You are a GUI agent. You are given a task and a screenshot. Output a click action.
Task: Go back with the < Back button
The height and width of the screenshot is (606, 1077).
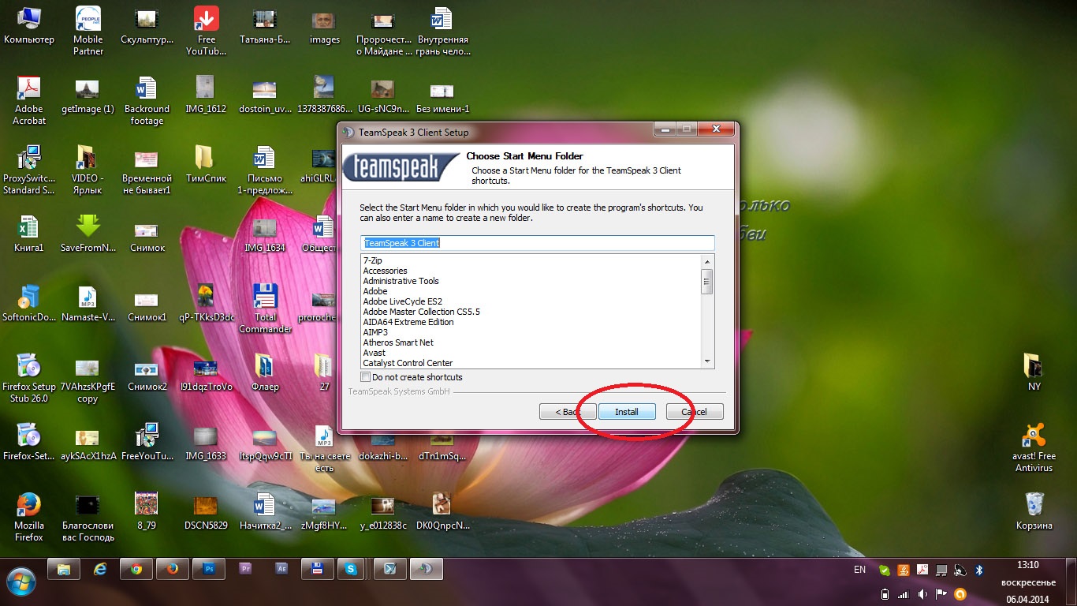pyautogui.click(x=568, y=412)
